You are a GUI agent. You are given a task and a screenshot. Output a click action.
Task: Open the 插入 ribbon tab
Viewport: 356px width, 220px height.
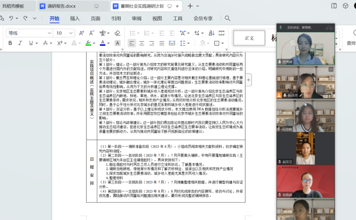tap(75, 18)
